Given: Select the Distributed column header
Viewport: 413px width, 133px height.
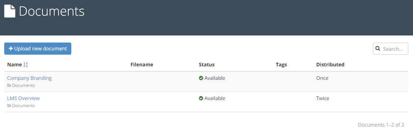Looking at the screenshot, I should [330, 65].
